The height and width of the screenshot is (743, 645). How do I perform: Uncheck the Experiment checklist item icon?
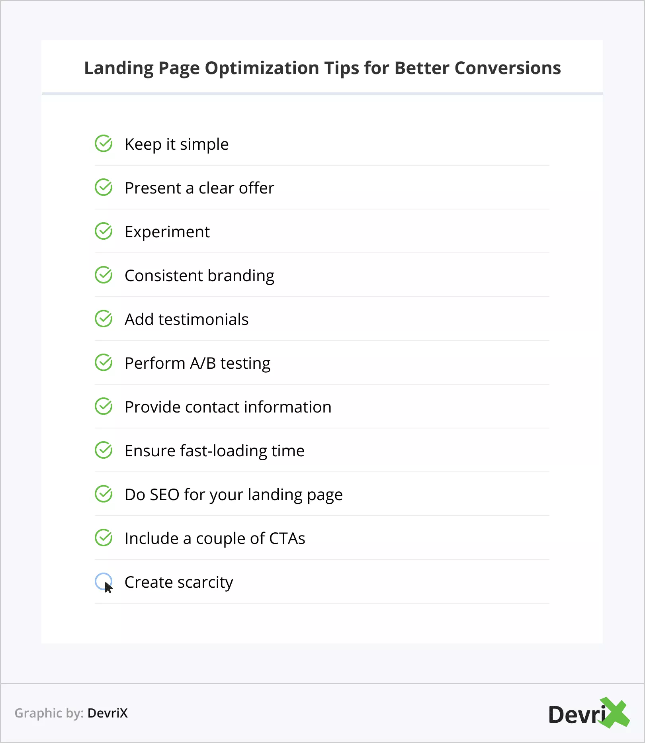point(104,231)
